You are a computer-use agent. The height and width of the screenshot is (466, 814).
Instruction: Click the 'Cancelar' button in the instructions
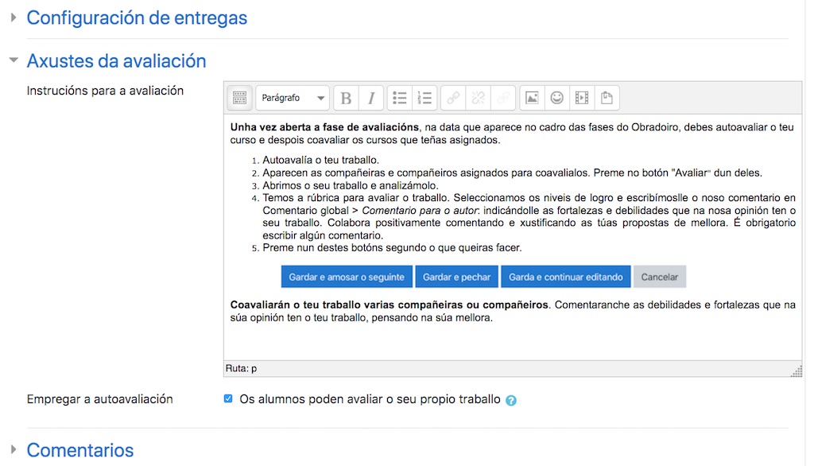click(x=659, y=277)
